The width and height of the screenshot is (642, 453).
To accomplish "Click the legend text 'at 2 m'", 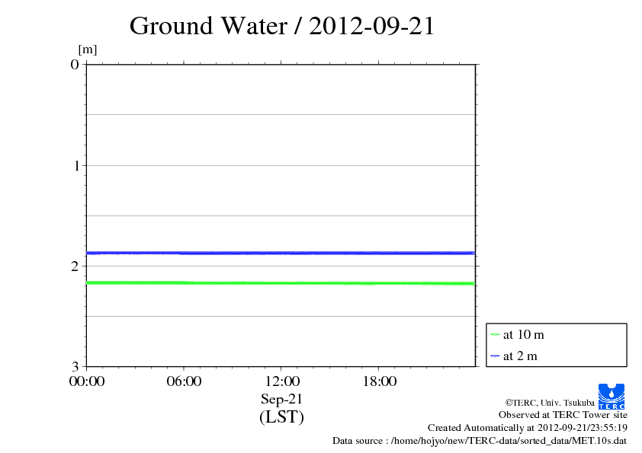I will click(520, 356).
